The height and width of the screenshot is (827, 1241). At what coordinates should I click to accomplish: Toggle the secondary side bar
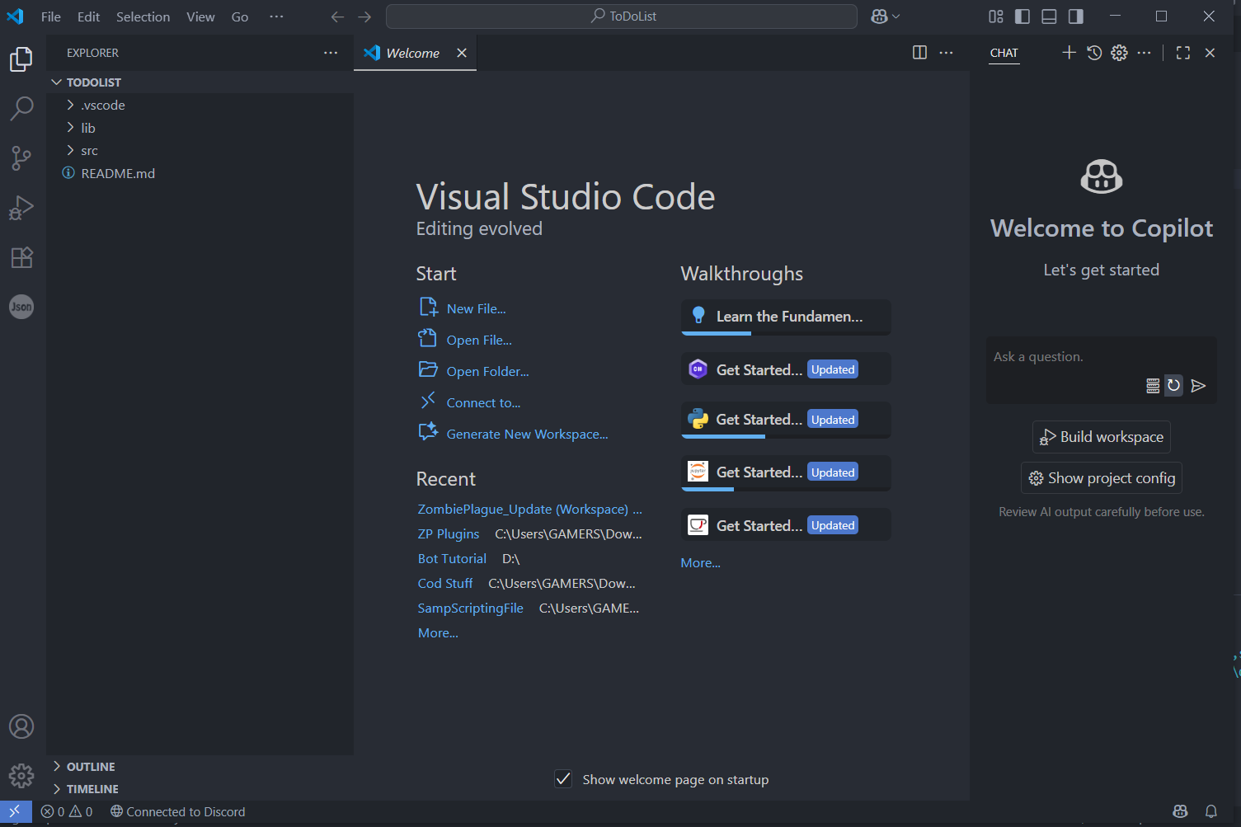(1076, 16)
